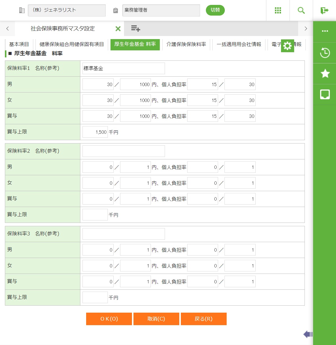Open the inbox tray icon in sidebar
This screenshot has height=345, width=336.
click(325, 94)
